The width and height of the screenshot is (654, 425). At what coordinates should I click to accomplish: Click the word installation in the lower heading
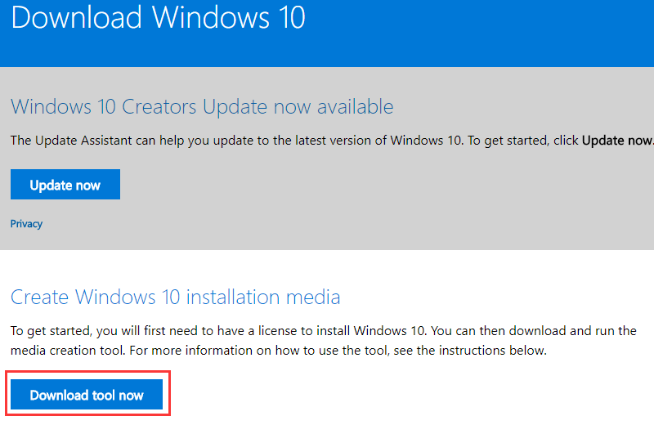click(x=233, y=297)
